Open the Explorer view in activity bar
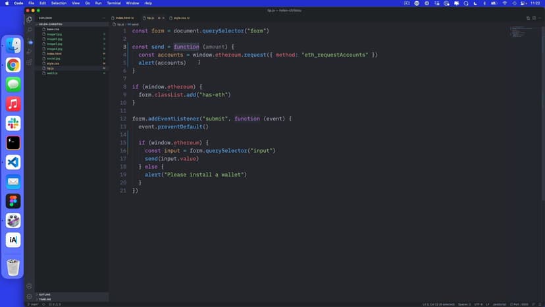This screenshot has height=307, width=545. 30,19
